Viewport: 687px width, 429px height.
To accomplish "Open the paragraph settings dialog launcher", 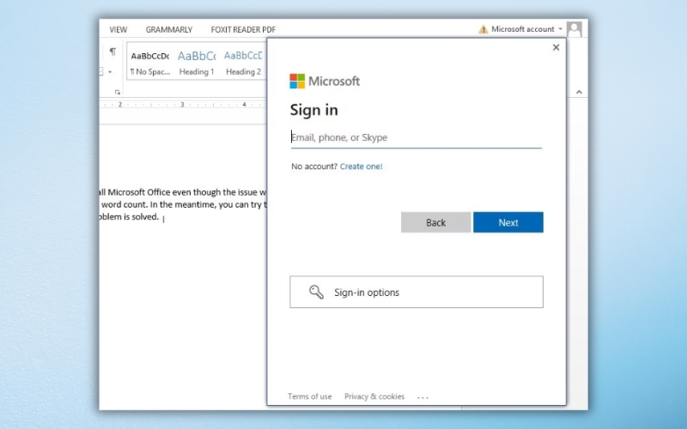I will 118,93.
